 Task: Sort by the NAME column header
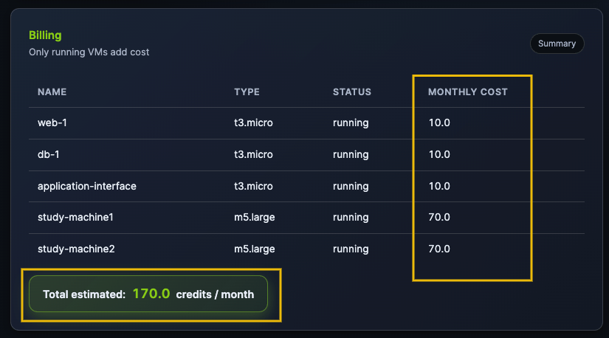point(52,92)
